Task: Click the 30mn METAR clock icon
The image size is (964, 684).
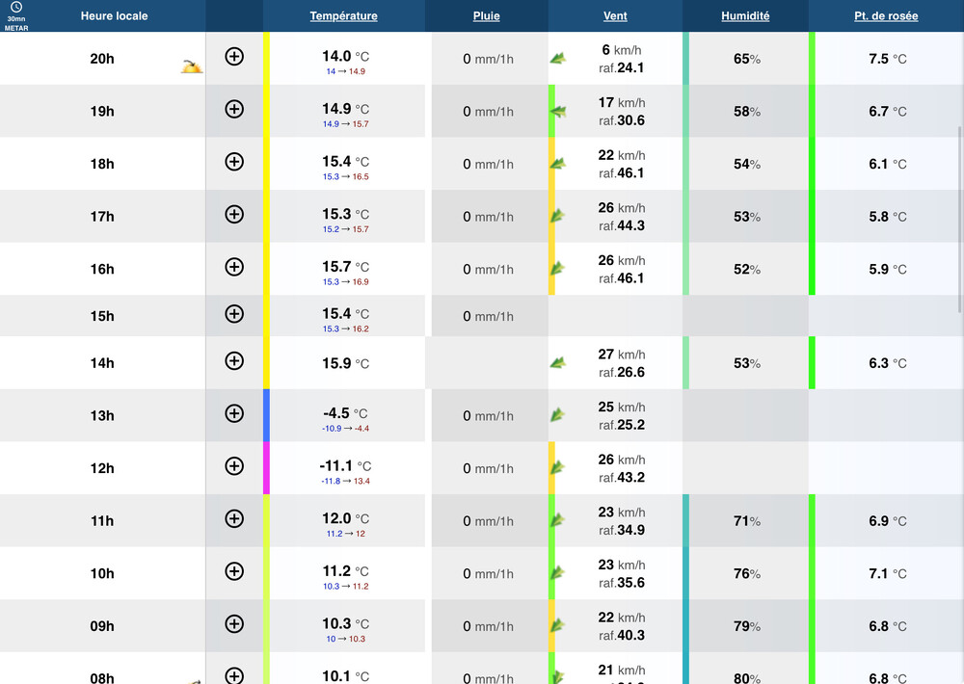Action: [16, 8]
